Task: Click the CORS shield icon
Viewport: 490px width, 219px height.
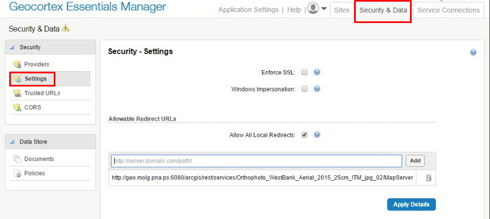Action: [x=17, y=108]
